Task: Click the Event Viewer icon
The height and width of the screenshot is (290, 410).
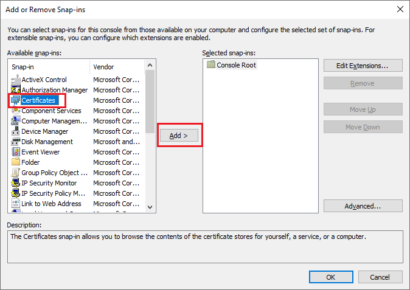Action: [16, 152]
